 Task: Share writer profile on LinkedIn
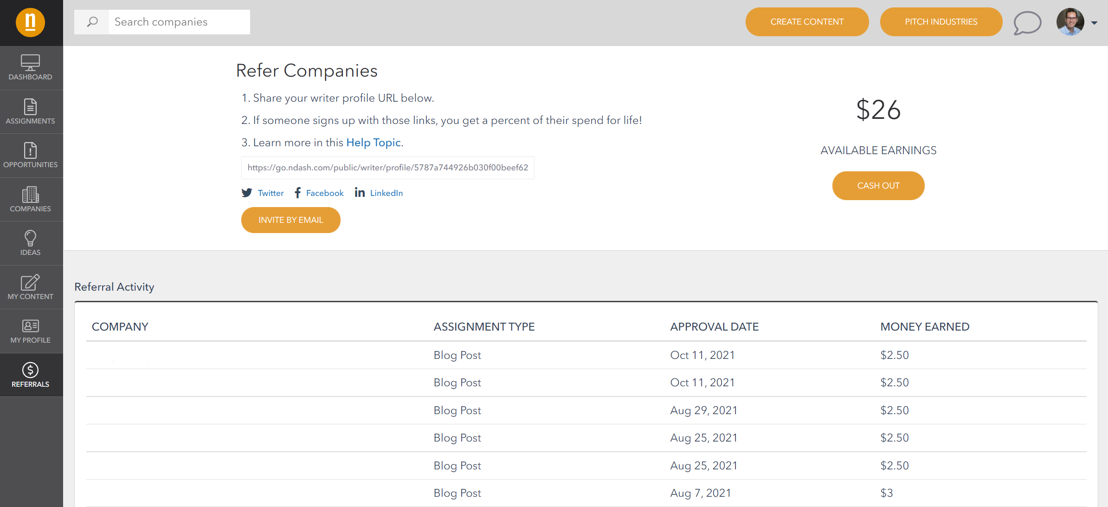pos(379,193)
